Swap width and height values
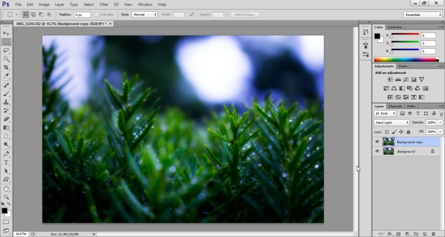 (x=192, y=14)
